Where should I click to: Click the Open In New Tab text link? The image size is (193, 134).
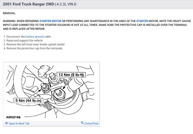[x=19, y=124]
